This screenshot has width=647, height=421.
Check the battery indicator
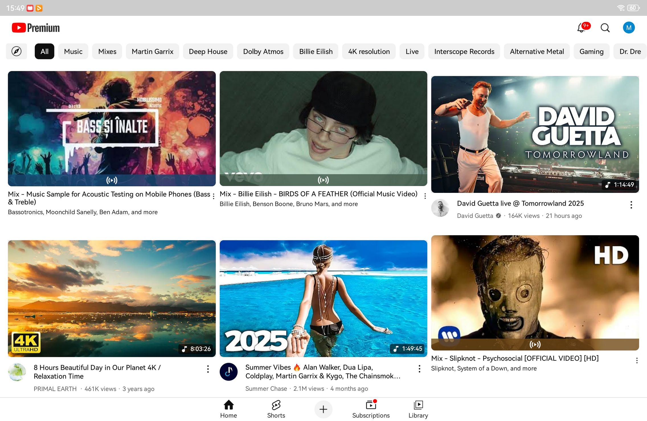coord(633,8)
